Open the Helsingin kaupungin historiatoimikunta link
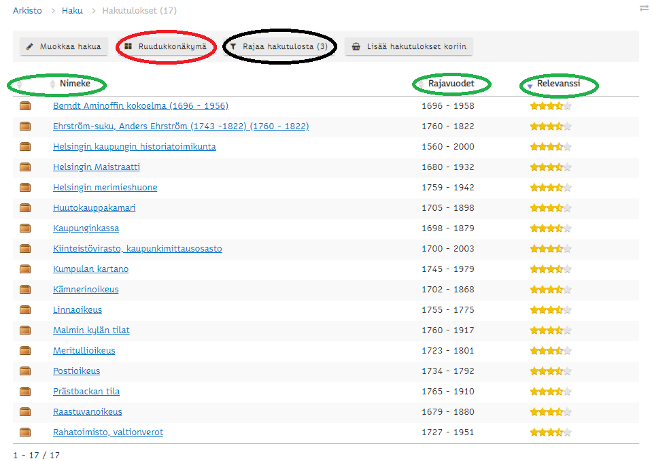The height and width of the screenshot is (461, 652). (x=135, y=147)
